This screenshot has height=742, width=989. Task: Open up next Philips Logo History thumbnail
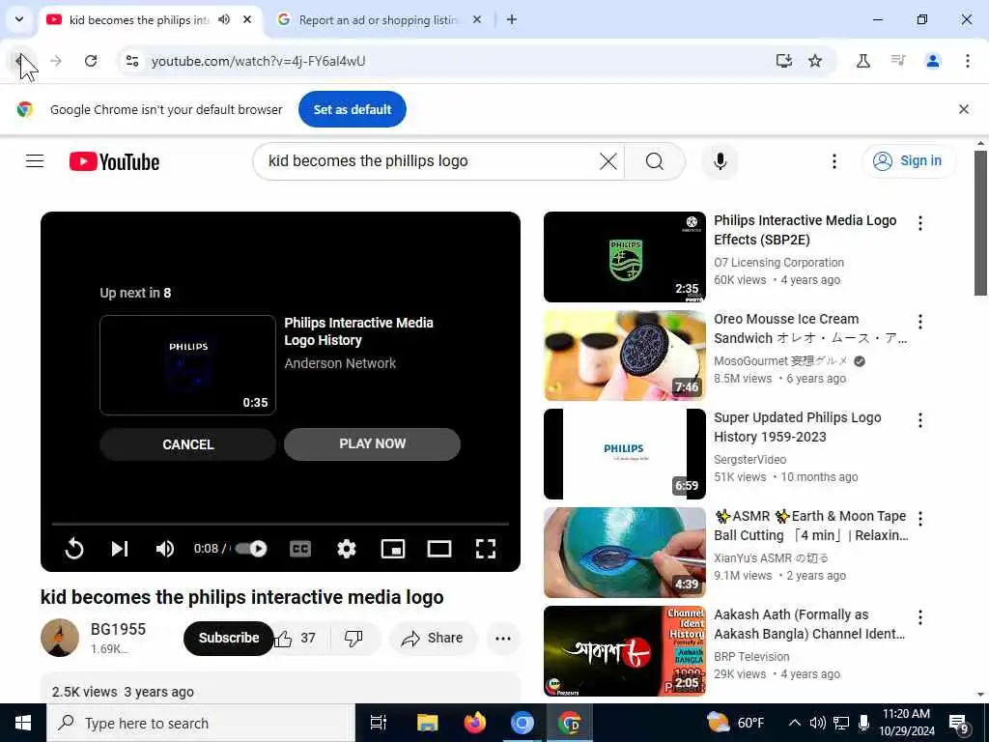(x=188, y=364)
